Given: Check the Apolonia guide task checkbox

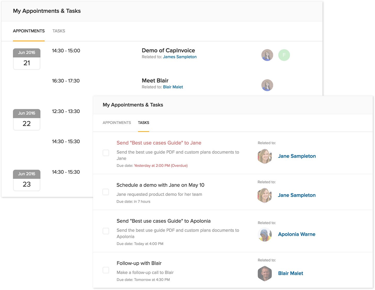Looking at the screenshot, I should pos(106,231).
